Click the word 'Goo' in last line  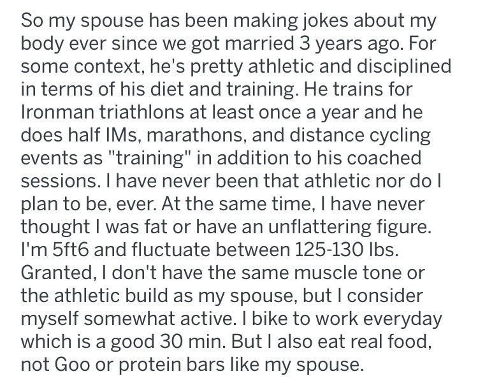(x=73, y=364)
